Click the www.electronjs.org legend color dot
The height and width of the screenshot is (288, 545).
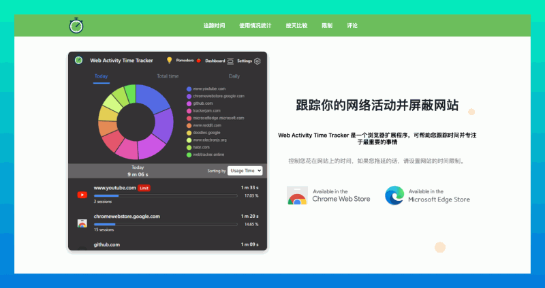tap(189, 140)
